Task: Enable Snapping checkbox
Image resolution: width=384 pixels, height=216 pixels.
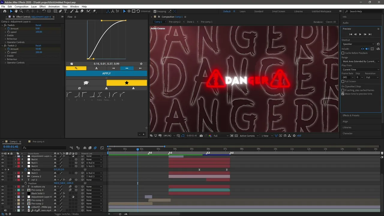Action: point(155,11)
